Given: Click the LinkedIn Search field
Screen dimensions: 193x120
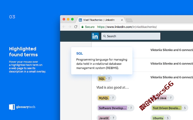Looking at the screenshot, I should (131, 36).
